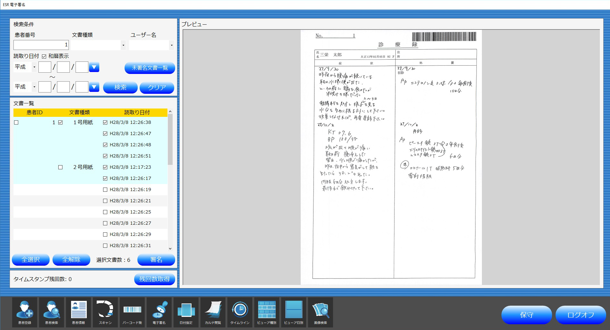Select the 電子署名 electronic signature icon
The width and height of the screenshot is (610, 330).
pyautogui.click(x=159, y=312)
